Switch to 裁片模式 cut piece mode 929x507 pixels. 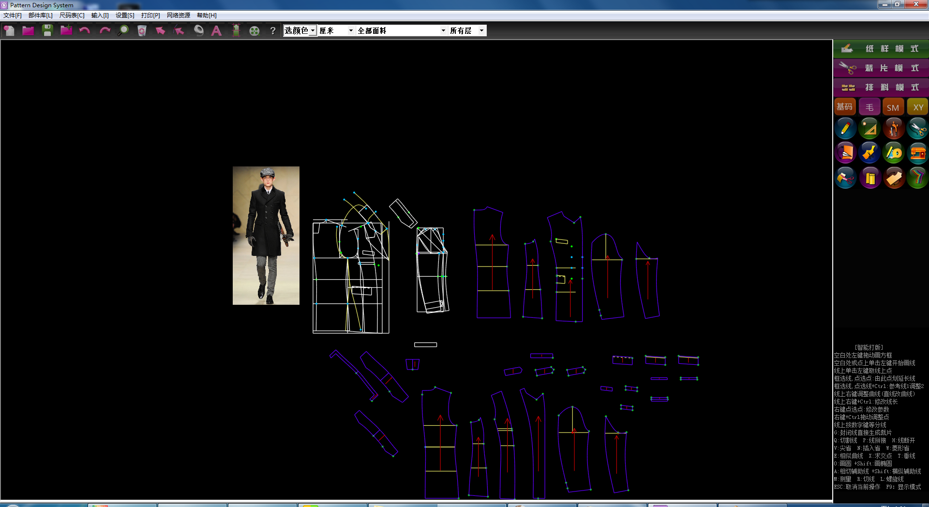(x=881, y=68)
